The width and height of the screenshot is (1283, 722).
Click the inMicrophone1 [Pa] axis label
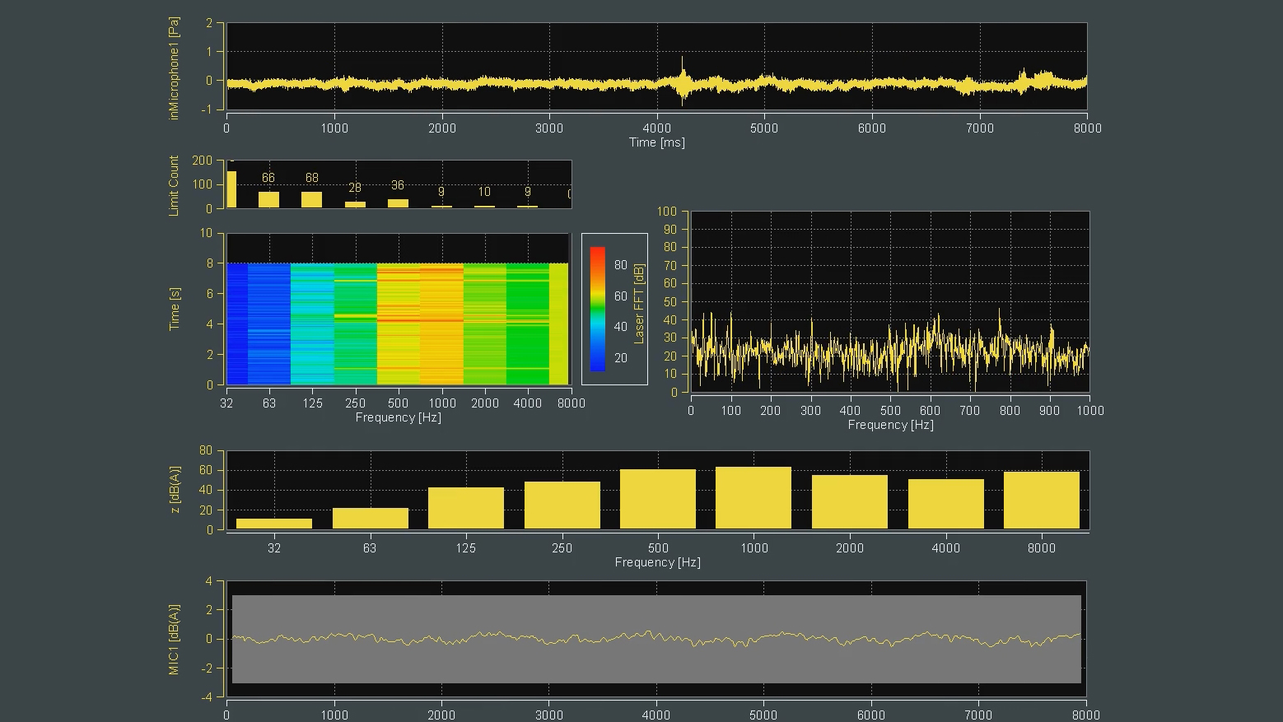click(x=174, y=68)
